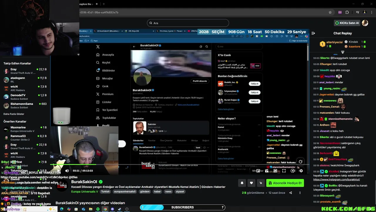Screen dimensions: 376x212
Task: Open the browser extensions puzzle icon
Action: (x=347, y=12)
